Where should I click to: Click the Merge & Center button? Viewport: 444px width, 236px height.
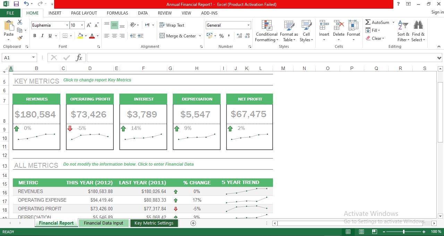click(x=177, y=36)
